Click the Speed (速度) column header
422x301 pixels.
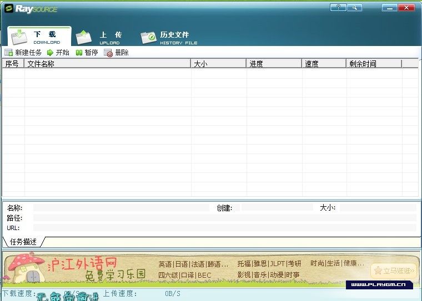(x=324, y=64)
